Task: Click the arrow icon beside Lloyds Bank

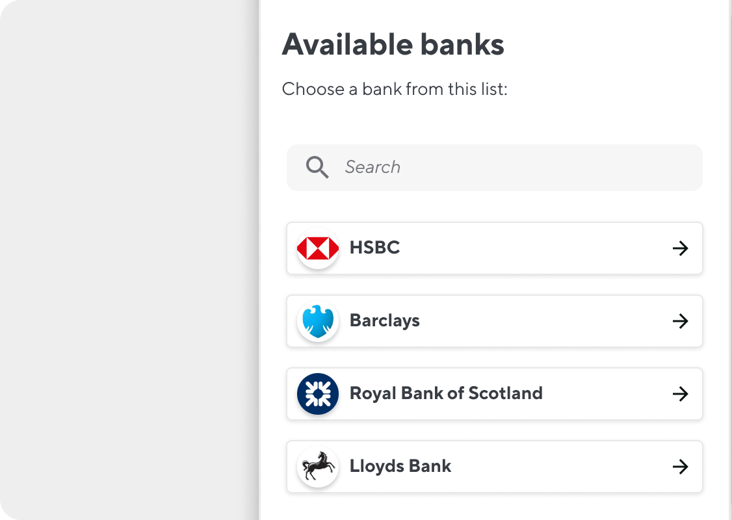Action: 680,467
